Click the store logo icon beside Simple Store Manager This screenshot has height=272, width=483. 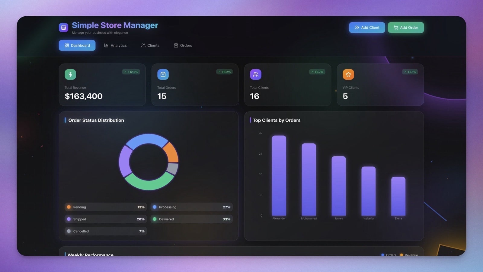[x=63, y=27]
